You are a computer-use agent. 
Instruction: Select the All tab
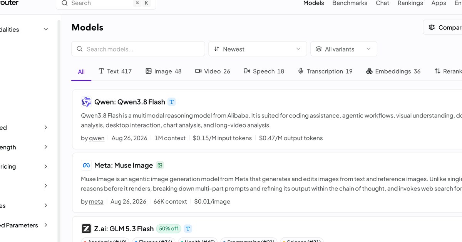click(x=81, y=71)
